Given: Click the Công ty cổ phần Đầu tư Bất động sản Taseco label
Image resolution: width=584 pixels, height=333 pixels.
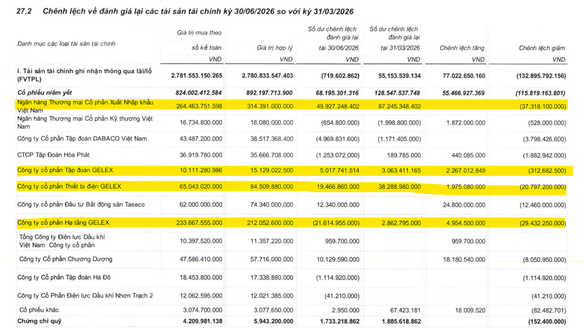Looking at the screenshot, I should pyautogui.click(x=81, y=205).
